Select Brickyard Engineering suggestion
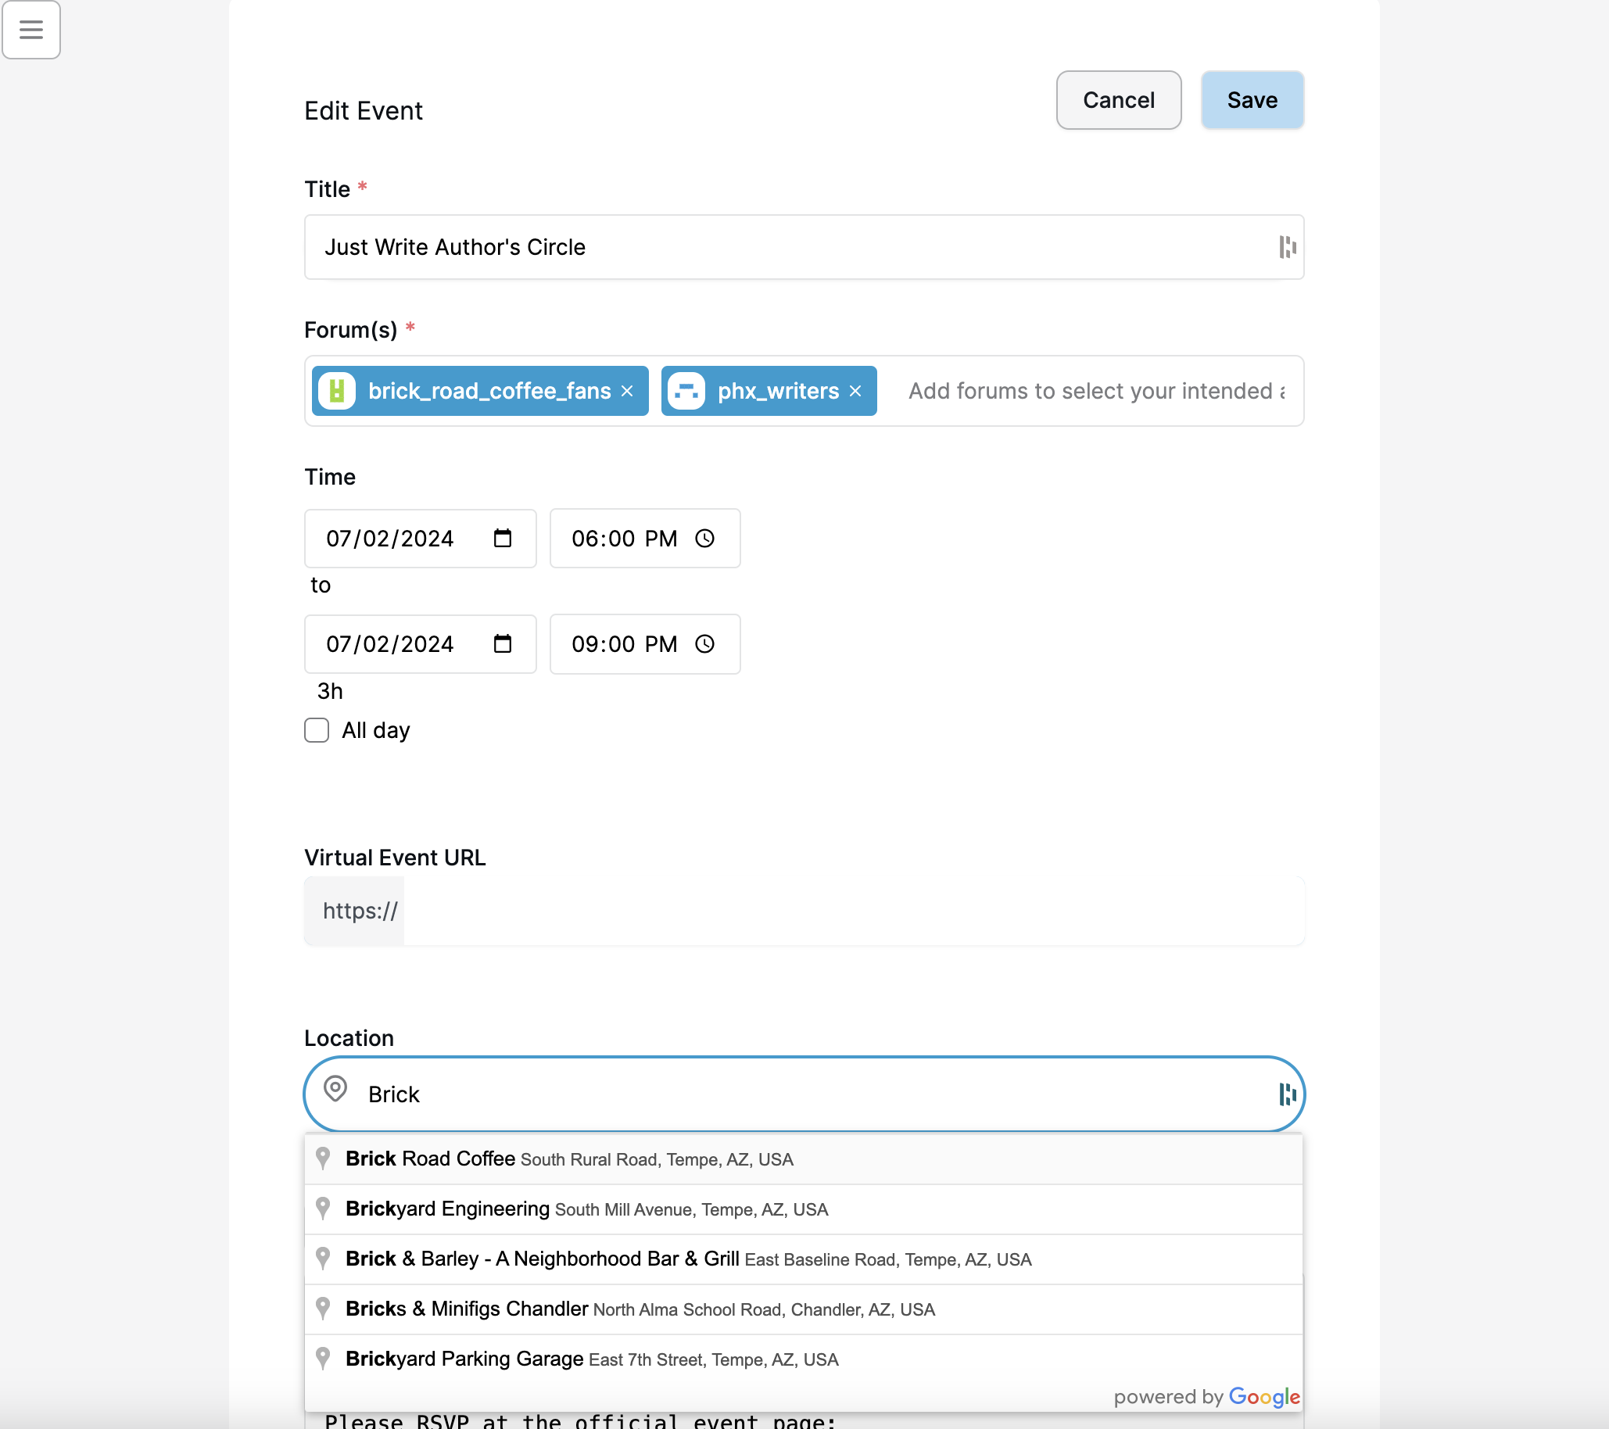 click(803, 1209)
